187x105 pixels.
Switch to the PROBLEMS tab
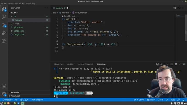tap(59, 64)
